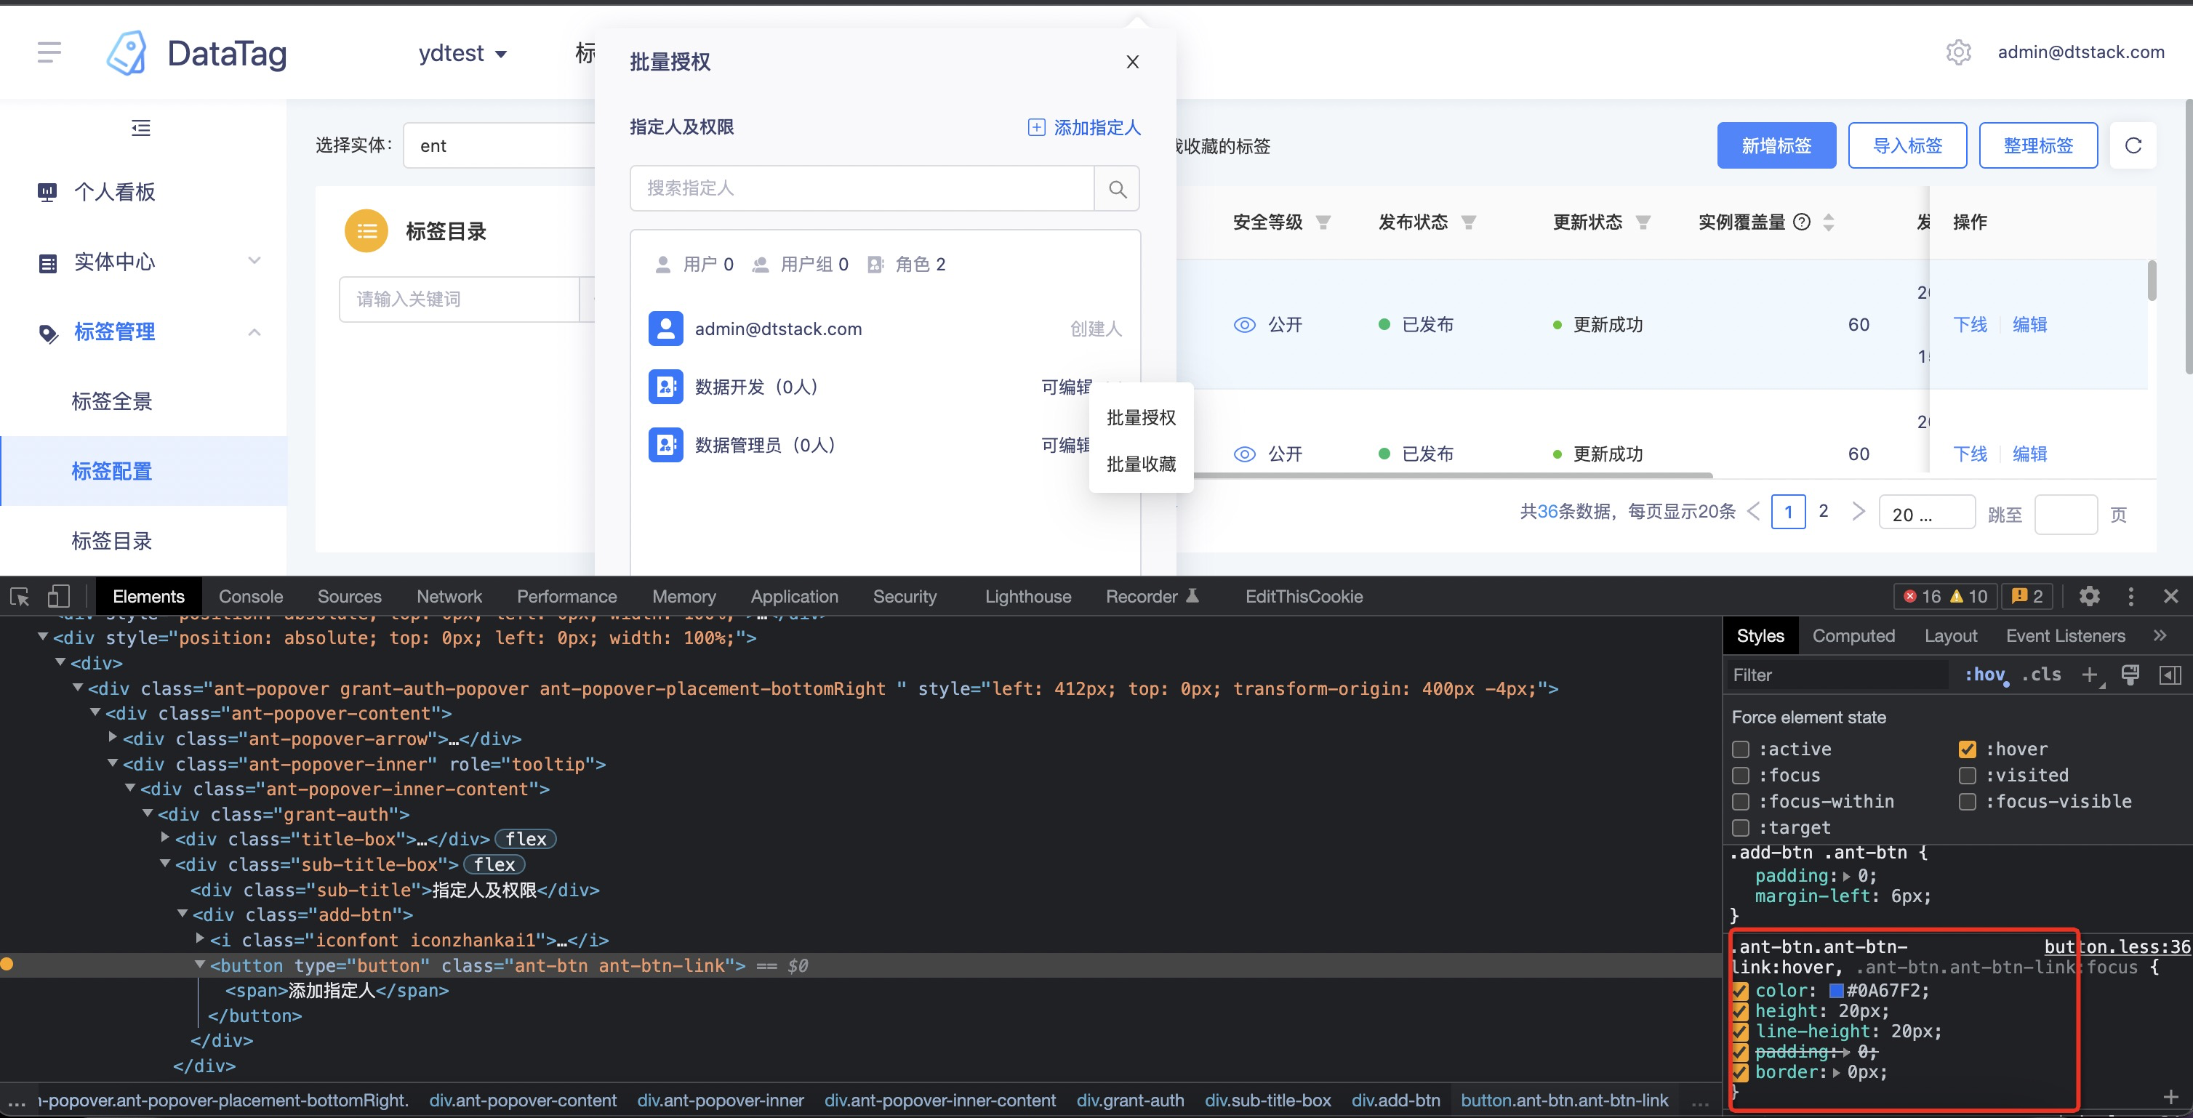The image size is (2193, 1118).
Task: Check the :focus-within state checkbox
Action: coord(1741,803)
